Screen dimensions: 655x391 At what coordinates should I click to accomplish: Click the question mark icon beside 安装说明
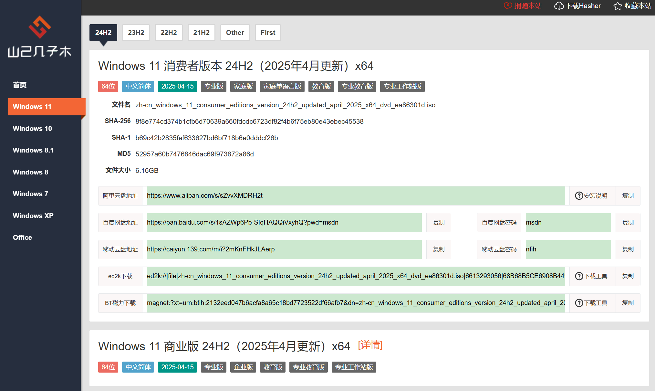point(579,195)
